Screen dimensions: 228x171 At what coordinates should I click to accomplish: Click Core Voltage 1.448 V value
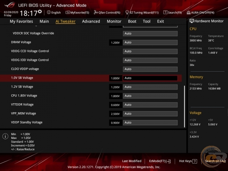coord(213,53)
